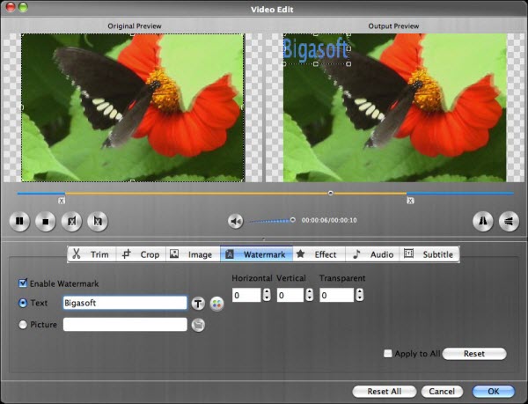Click the Transparent stepper arrows
The height and width of the screenshot is (404, 528).
[360, 295]
